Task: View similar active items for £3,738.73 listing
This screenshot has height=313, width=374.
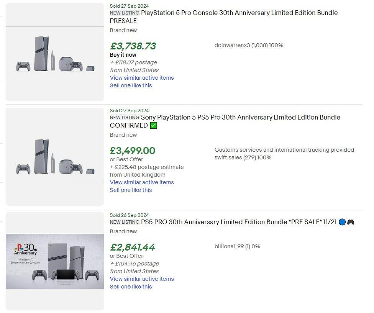Action: (x=142, y=78)
